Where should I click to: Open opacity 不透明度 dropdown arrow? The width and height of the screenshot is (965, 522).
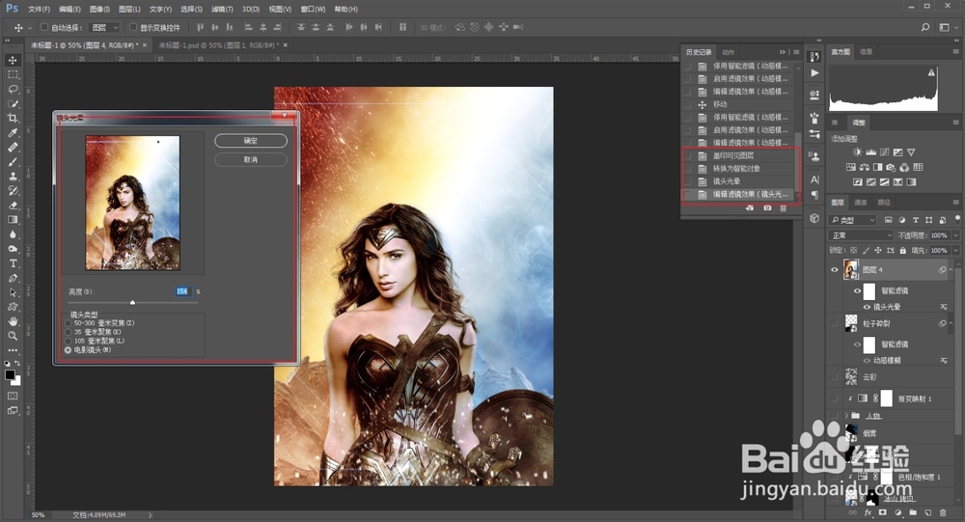click(x=955, y=235)
